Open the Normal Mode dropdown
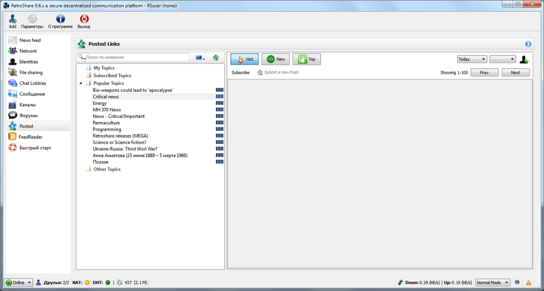 tap(493, 283)
